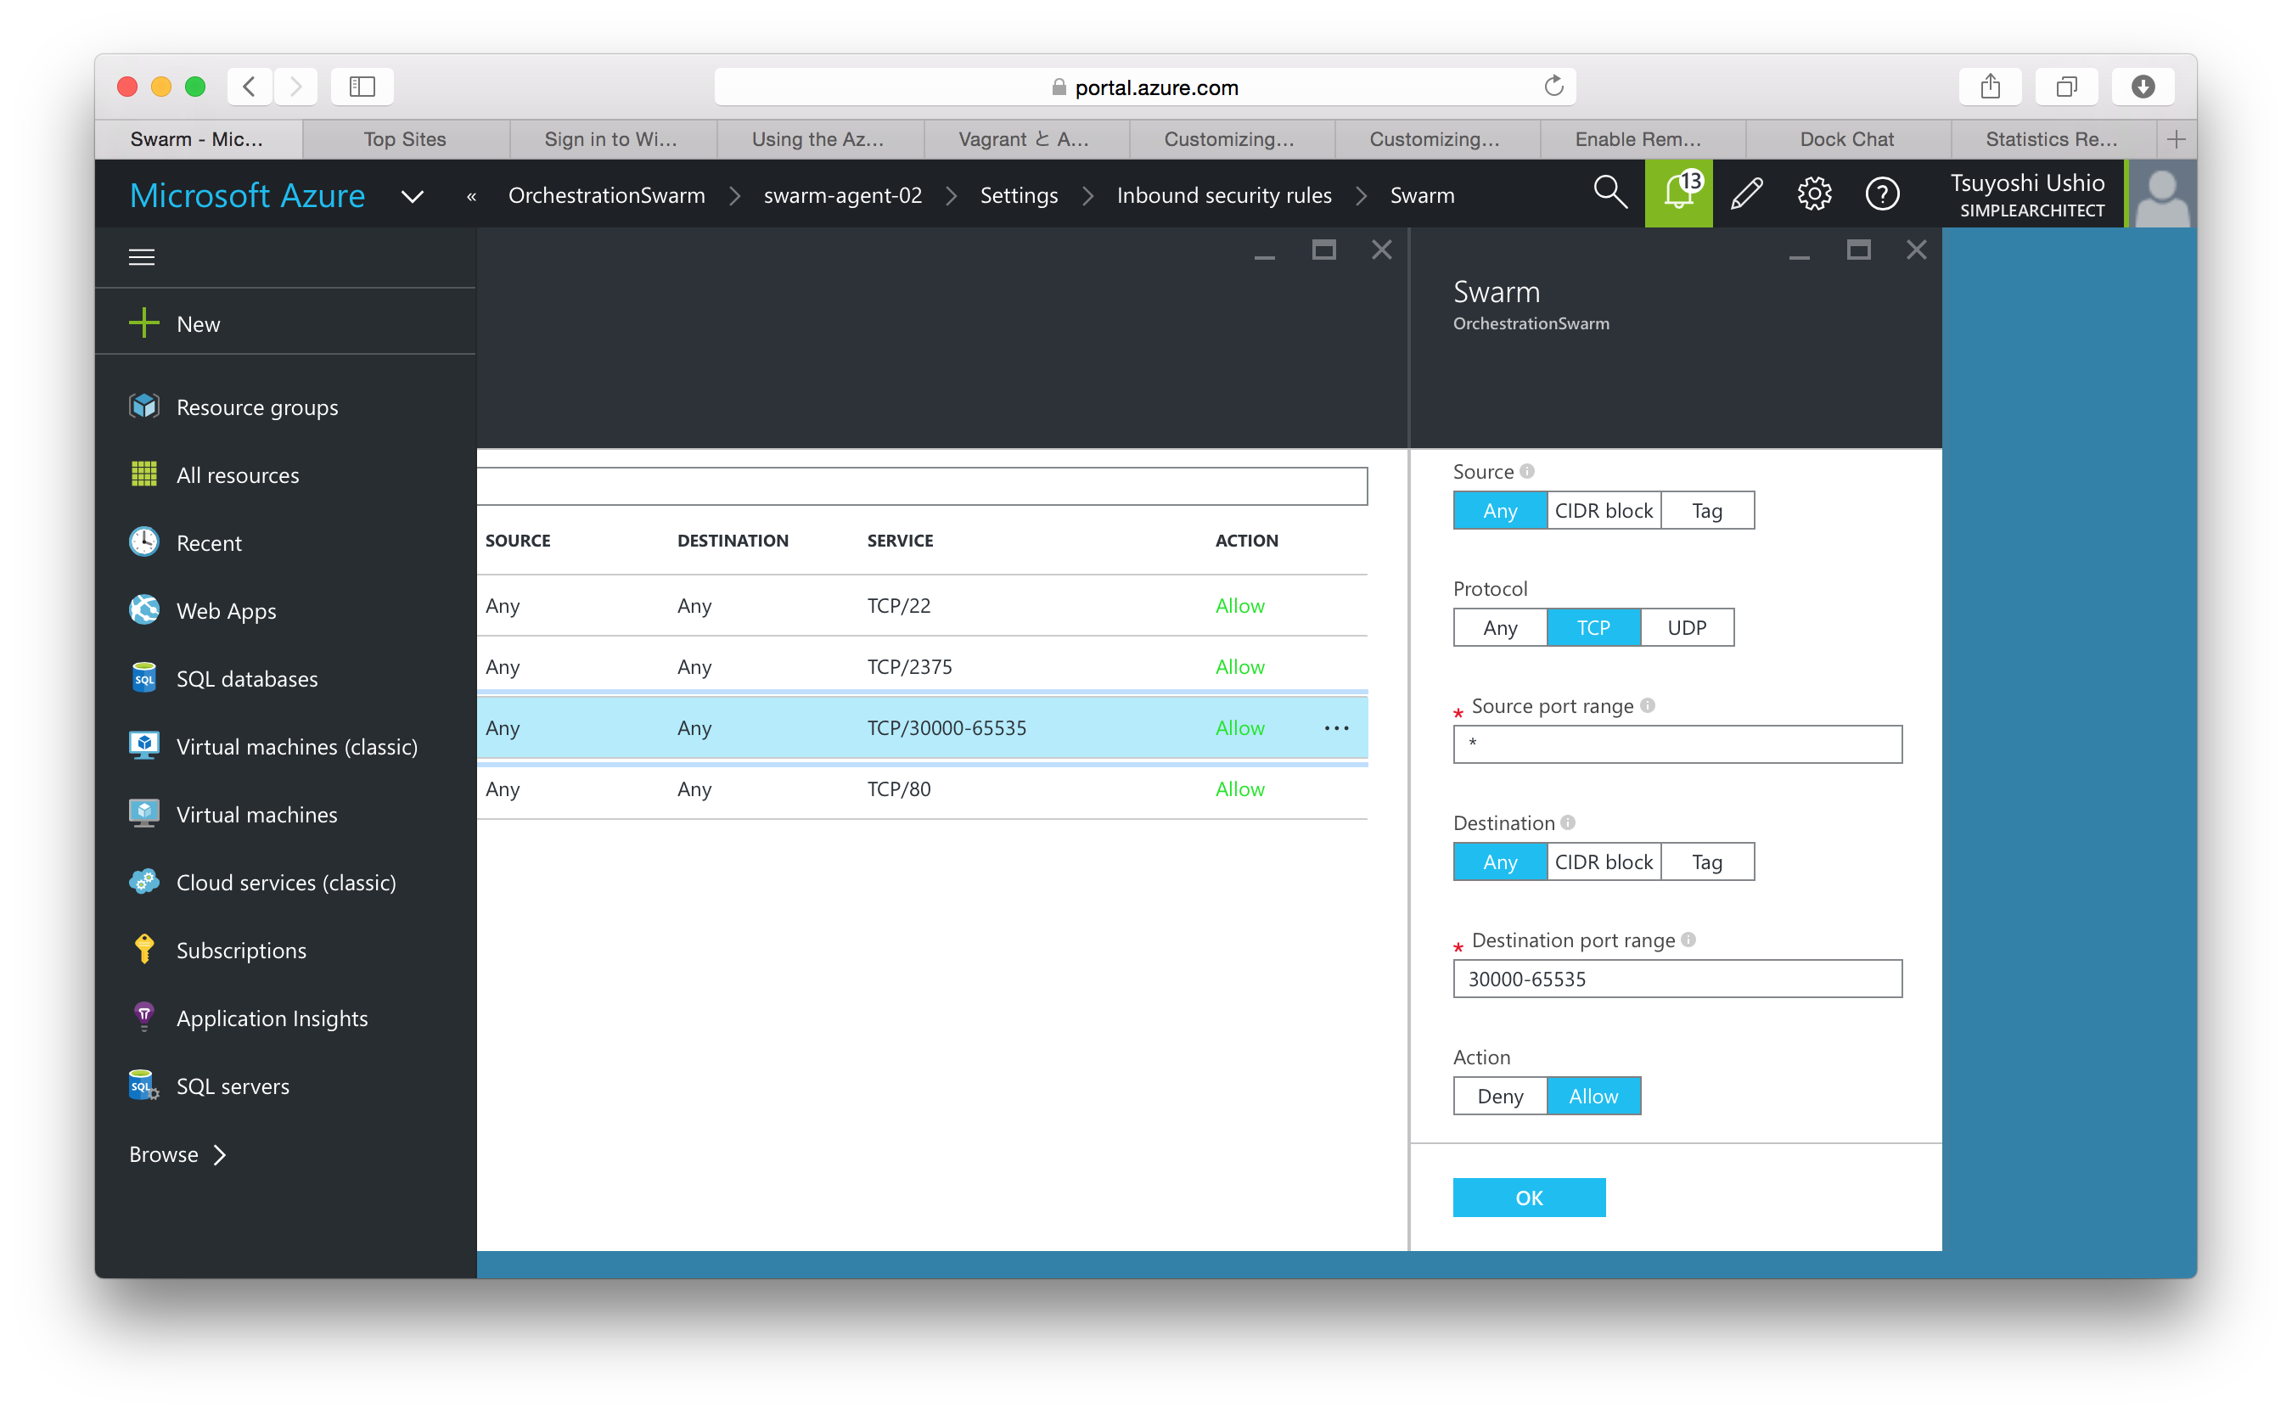The image size is (2292, 1414).
Task: Open Resource groups cube icon
Action: (144, 406)
